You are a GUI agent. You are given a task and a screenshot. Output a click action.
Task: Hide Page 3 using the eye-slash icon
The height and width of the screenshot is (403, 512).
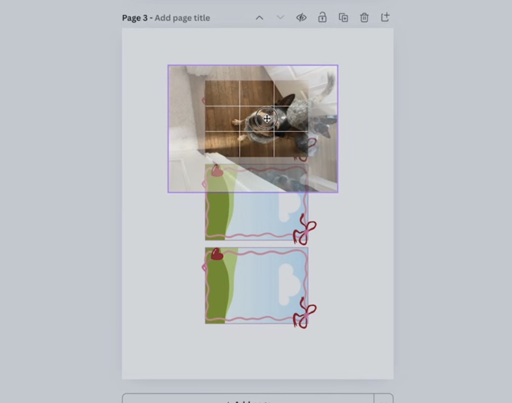(301, 17)
